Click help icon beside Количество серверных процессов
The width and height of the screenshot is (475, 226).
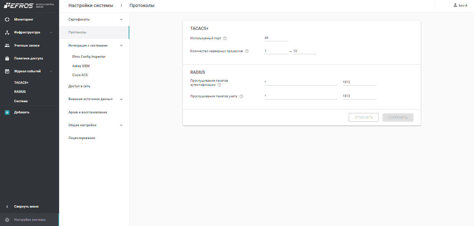tap(247, 51)
